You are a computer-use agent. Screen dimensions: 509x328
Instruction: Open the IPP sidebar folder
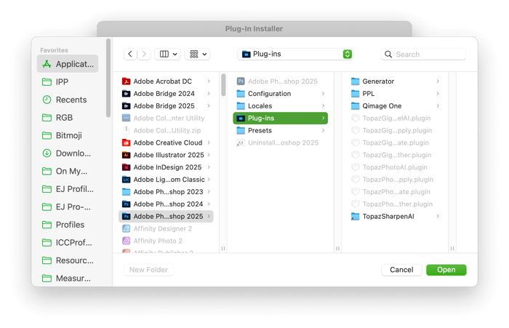(x=68, y=82)
